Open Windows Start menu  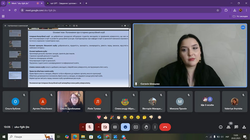(4, 137)
